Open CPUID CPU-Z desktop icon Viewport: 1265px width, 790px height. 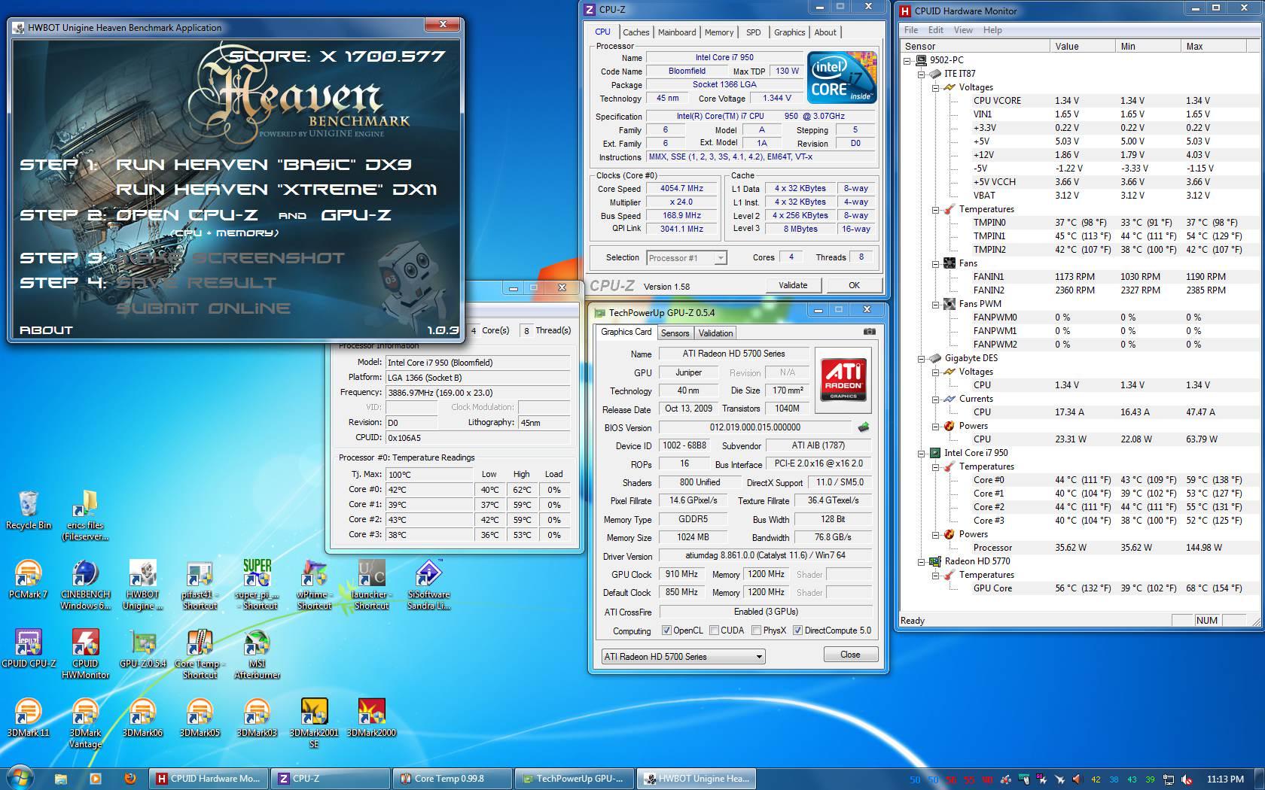point(28,649)
